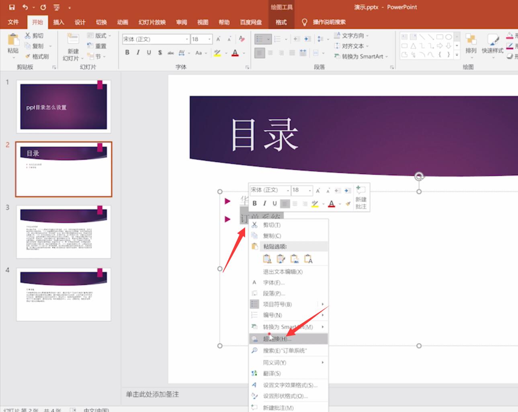The image size is (518, 412).
Task: Decrease font size in ribbon
Action: coord(229,39)
